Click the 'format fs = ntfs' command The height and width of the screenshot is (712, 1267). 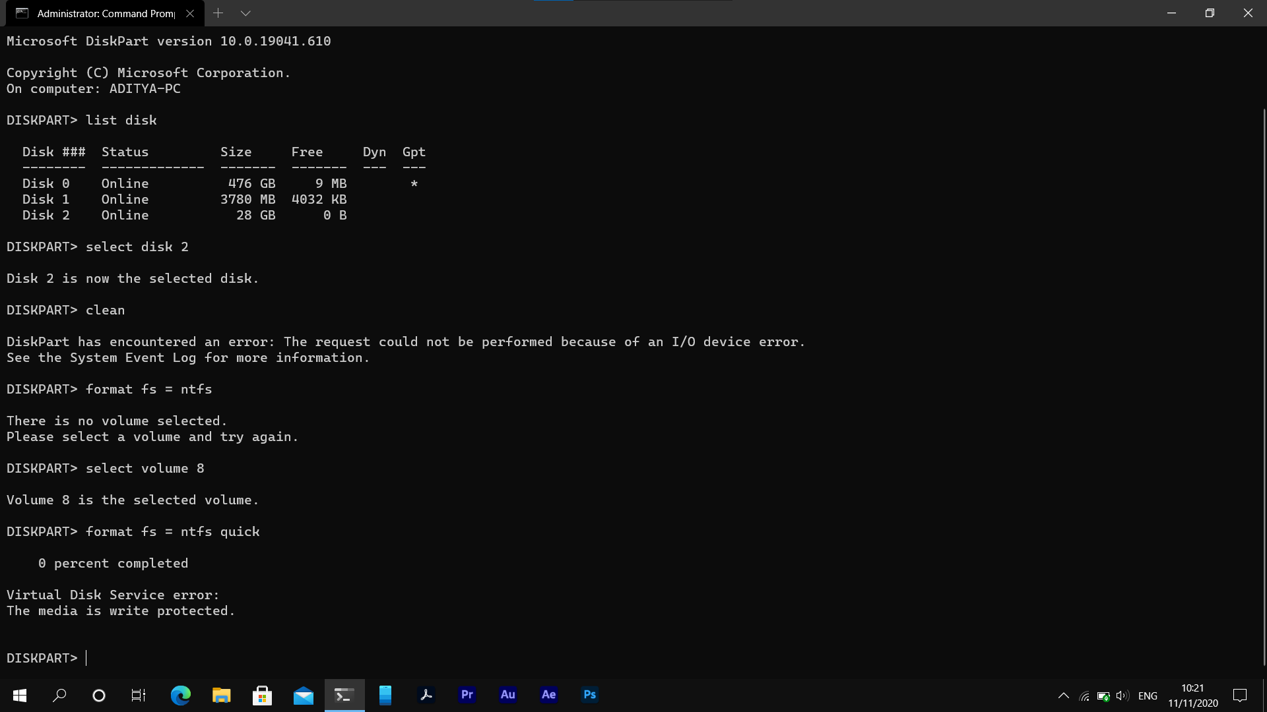149,389
